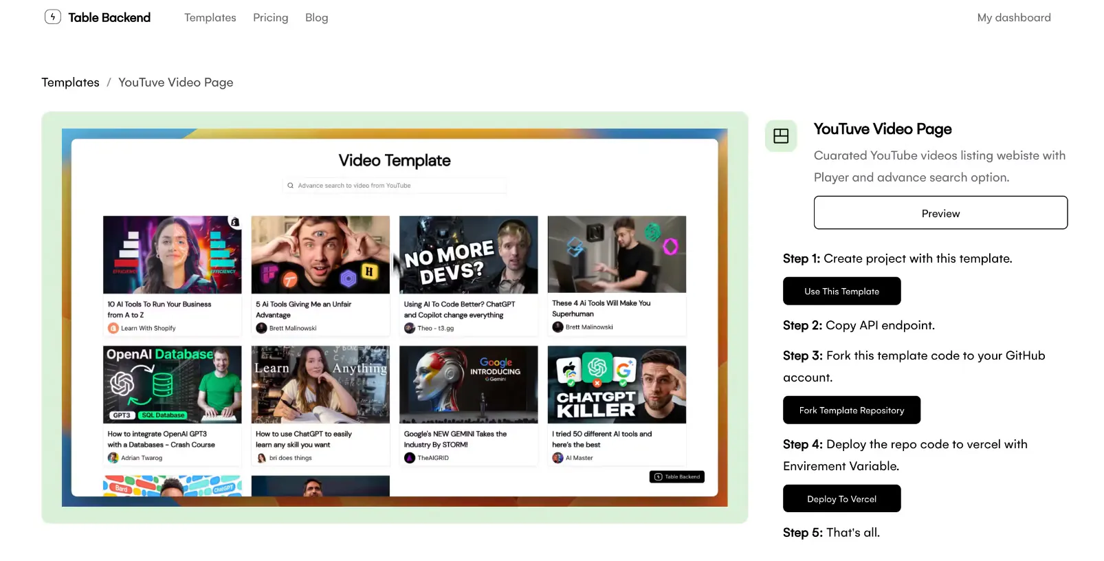Click the Table Backend lightning logo icon
Screen dimensions: 1104x561
(x=53, y=17)
